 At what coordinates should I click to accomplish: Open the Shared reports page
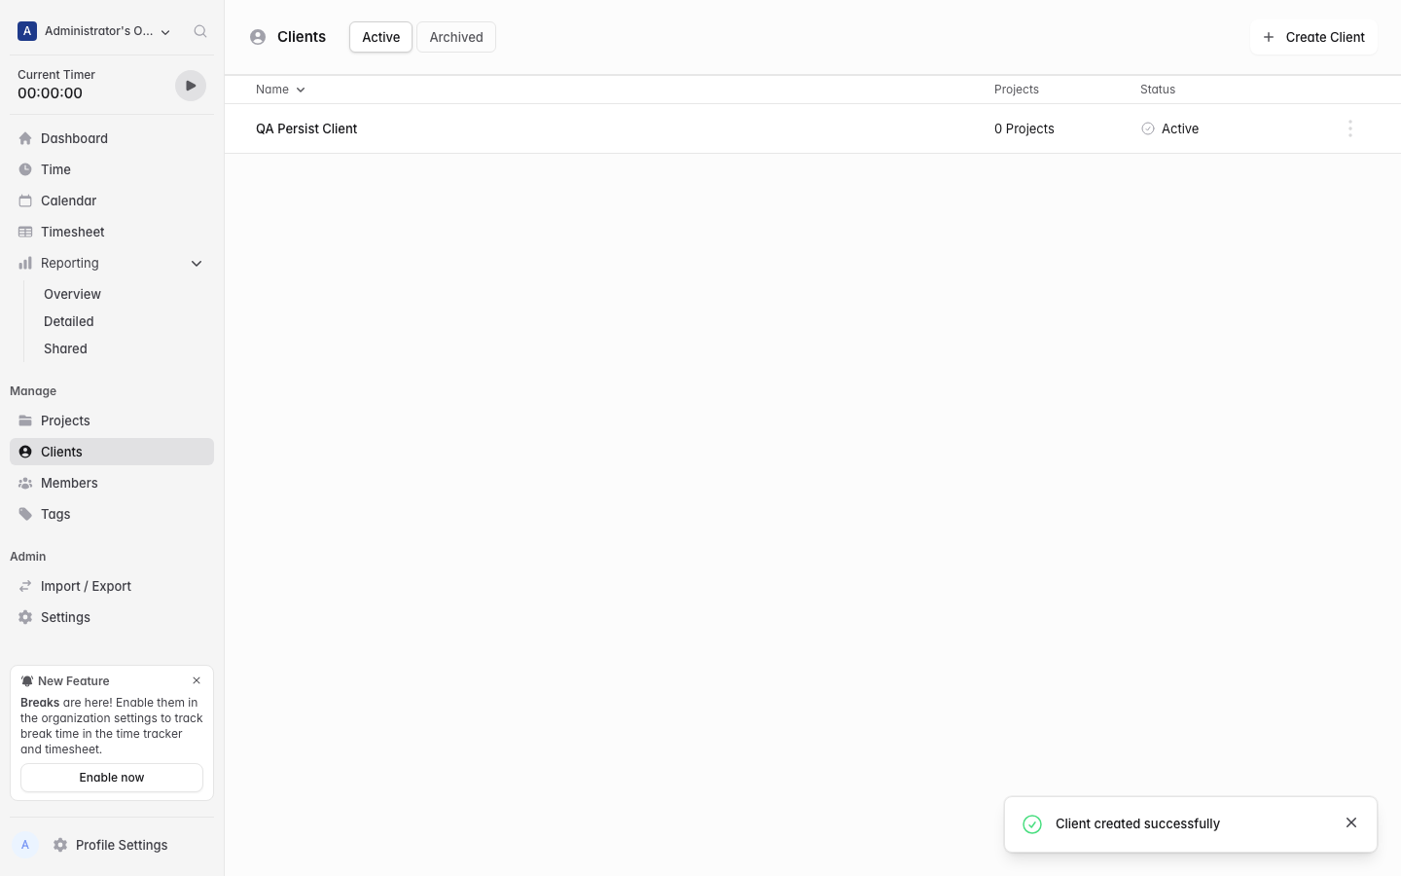click(65, 348)
